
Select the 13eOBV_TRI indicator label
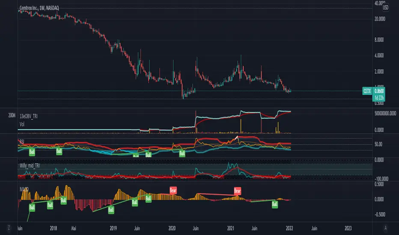tap(29, 116)
